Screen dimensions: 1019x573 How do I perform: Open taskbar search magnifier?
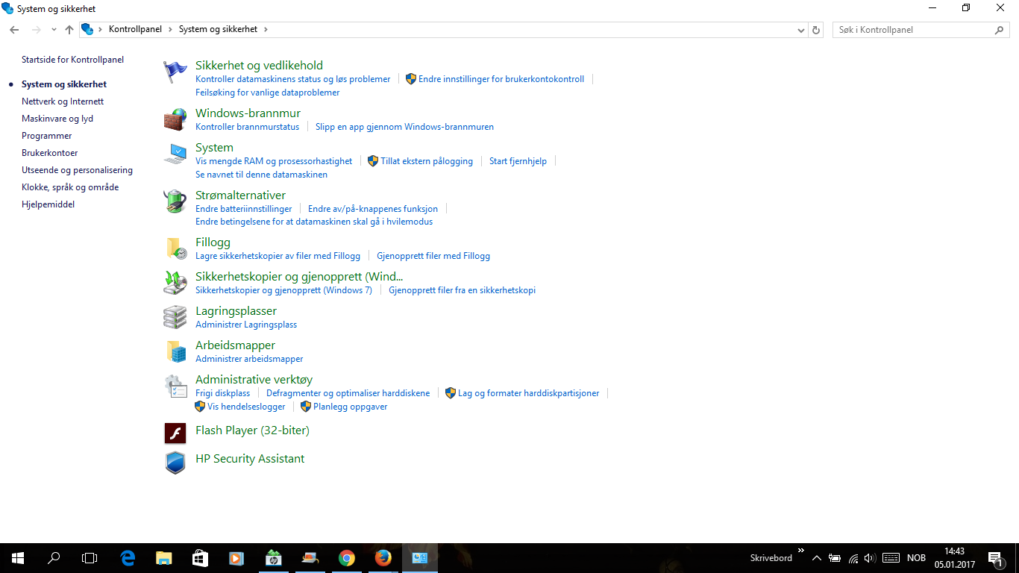coord(54,558)
